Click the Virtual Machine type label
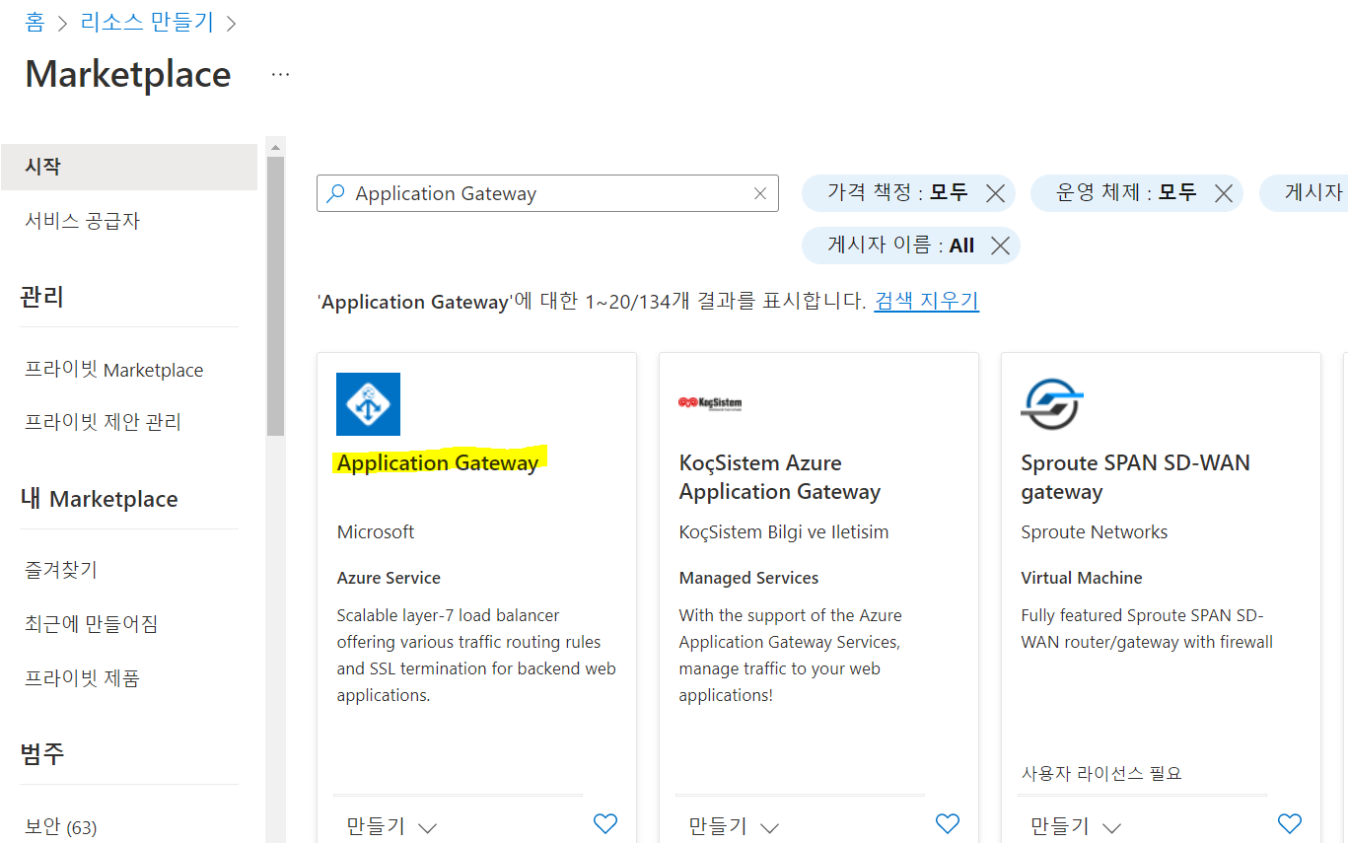 (1082, 578)
